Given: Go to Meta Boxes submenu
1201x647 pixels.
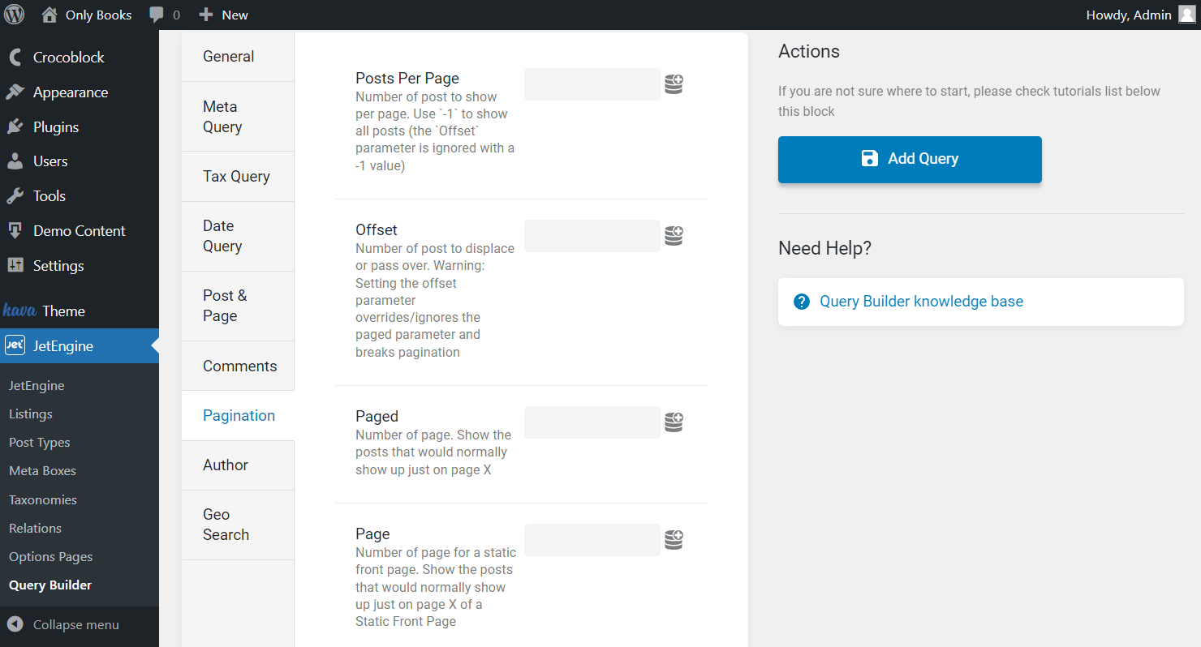Looking at the screenshot, I should point(42,471).
